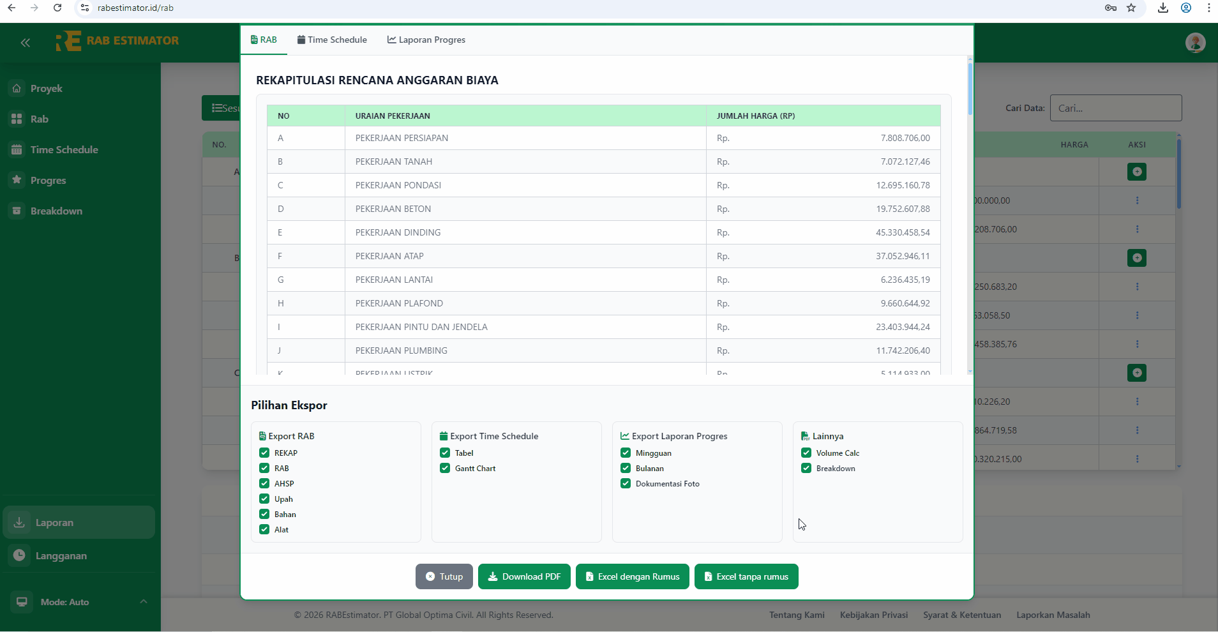Click inside the Cari Data search field
Viewport: 1218px width, 632px height.
point(1115,108)
